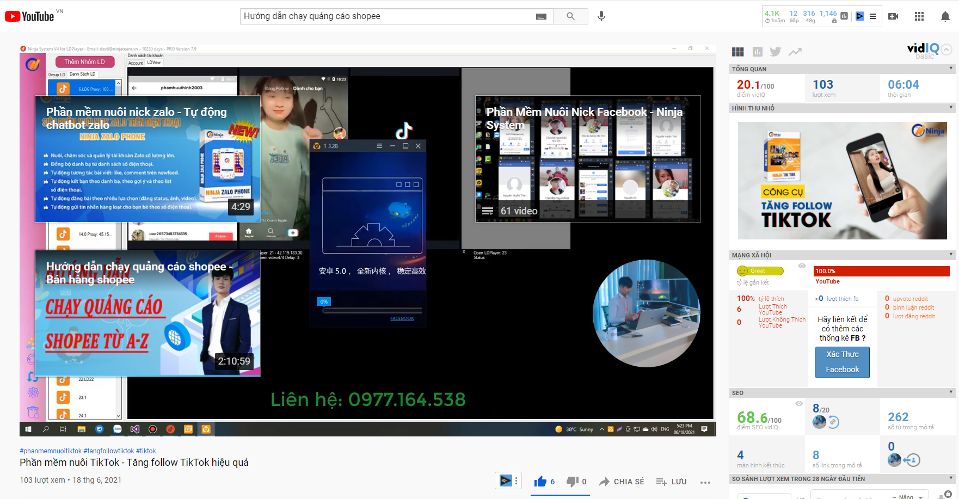Click the green Great engagement indicator
This screenshot has width=959, height=499.
tap(760, 271)
